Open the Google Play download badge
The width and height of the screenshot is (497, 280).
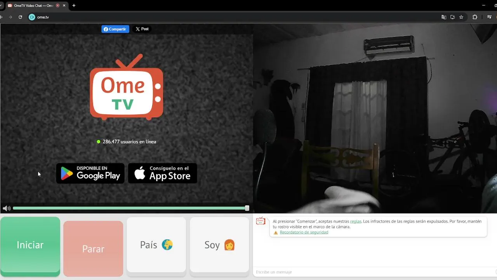[90, 173]
